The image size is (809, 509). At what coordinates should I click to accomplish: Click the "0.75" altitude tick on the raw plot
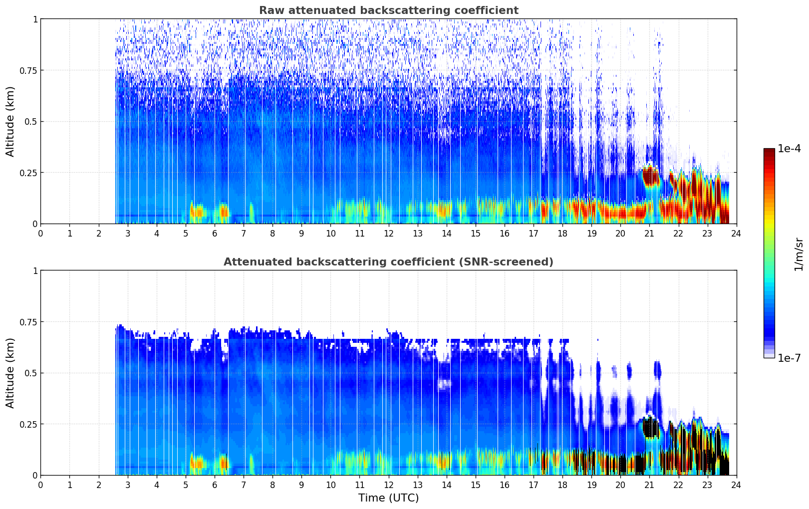tap(28, 70)
